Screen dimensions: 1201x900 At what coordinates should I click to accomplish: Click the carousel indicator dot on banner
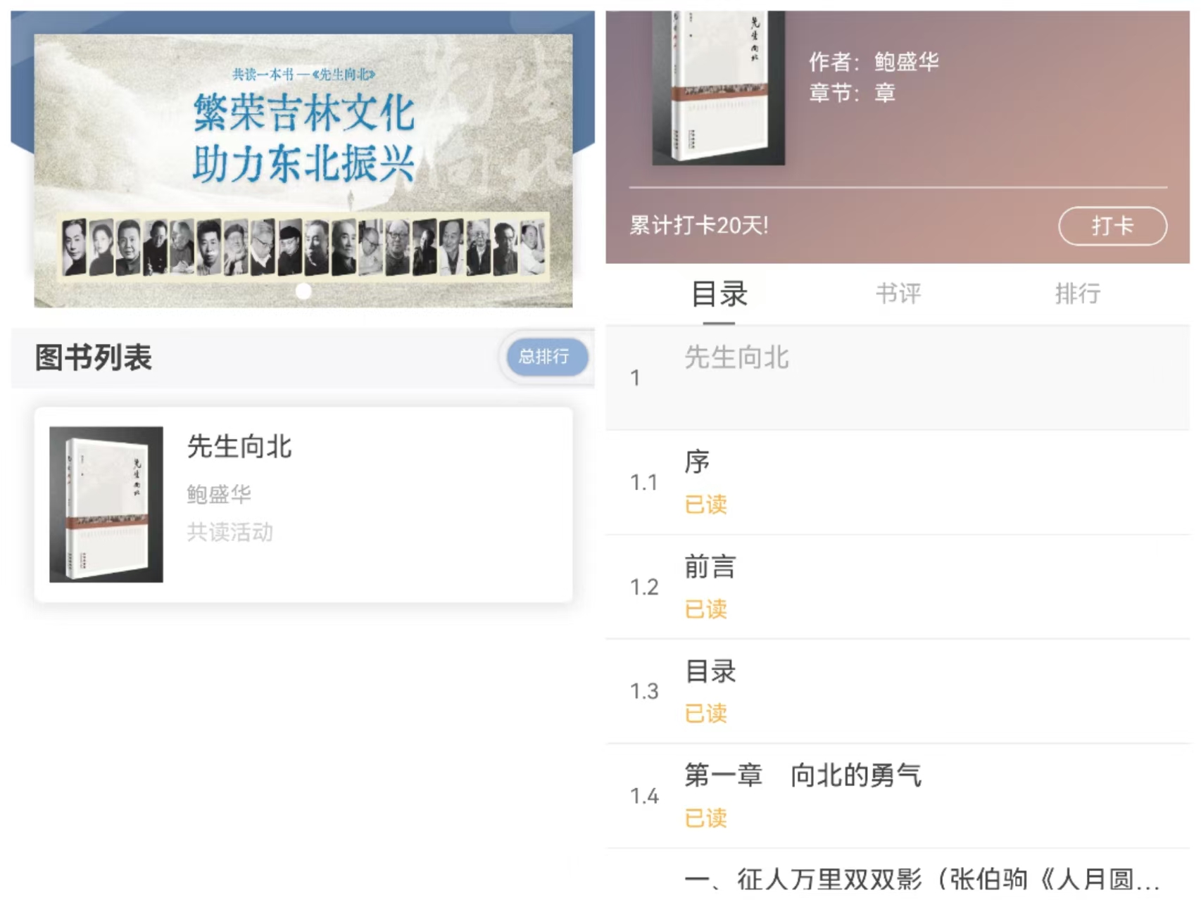[x=303, y=291]
